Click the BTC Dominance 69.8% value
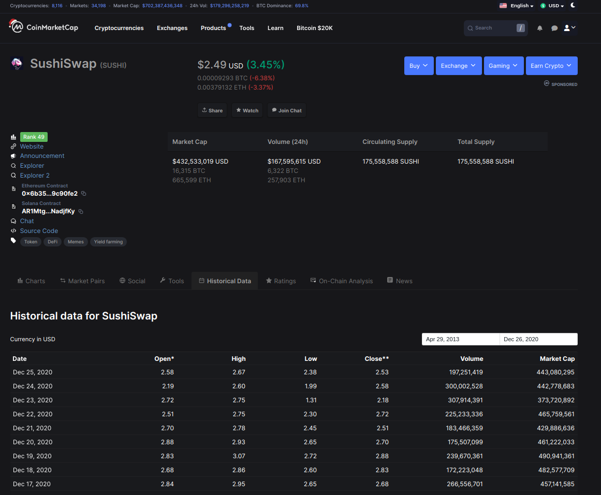 pos(301,6)
